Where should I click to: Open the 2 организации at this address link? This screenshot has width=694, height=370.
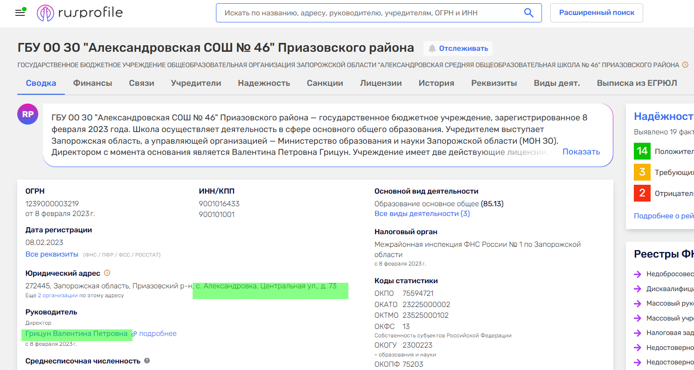58,295
